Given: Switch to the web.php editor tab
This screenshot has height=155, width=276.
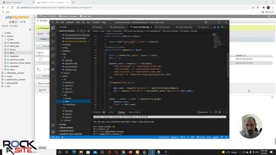Looking at the screenshot, I should click(99, 27).
